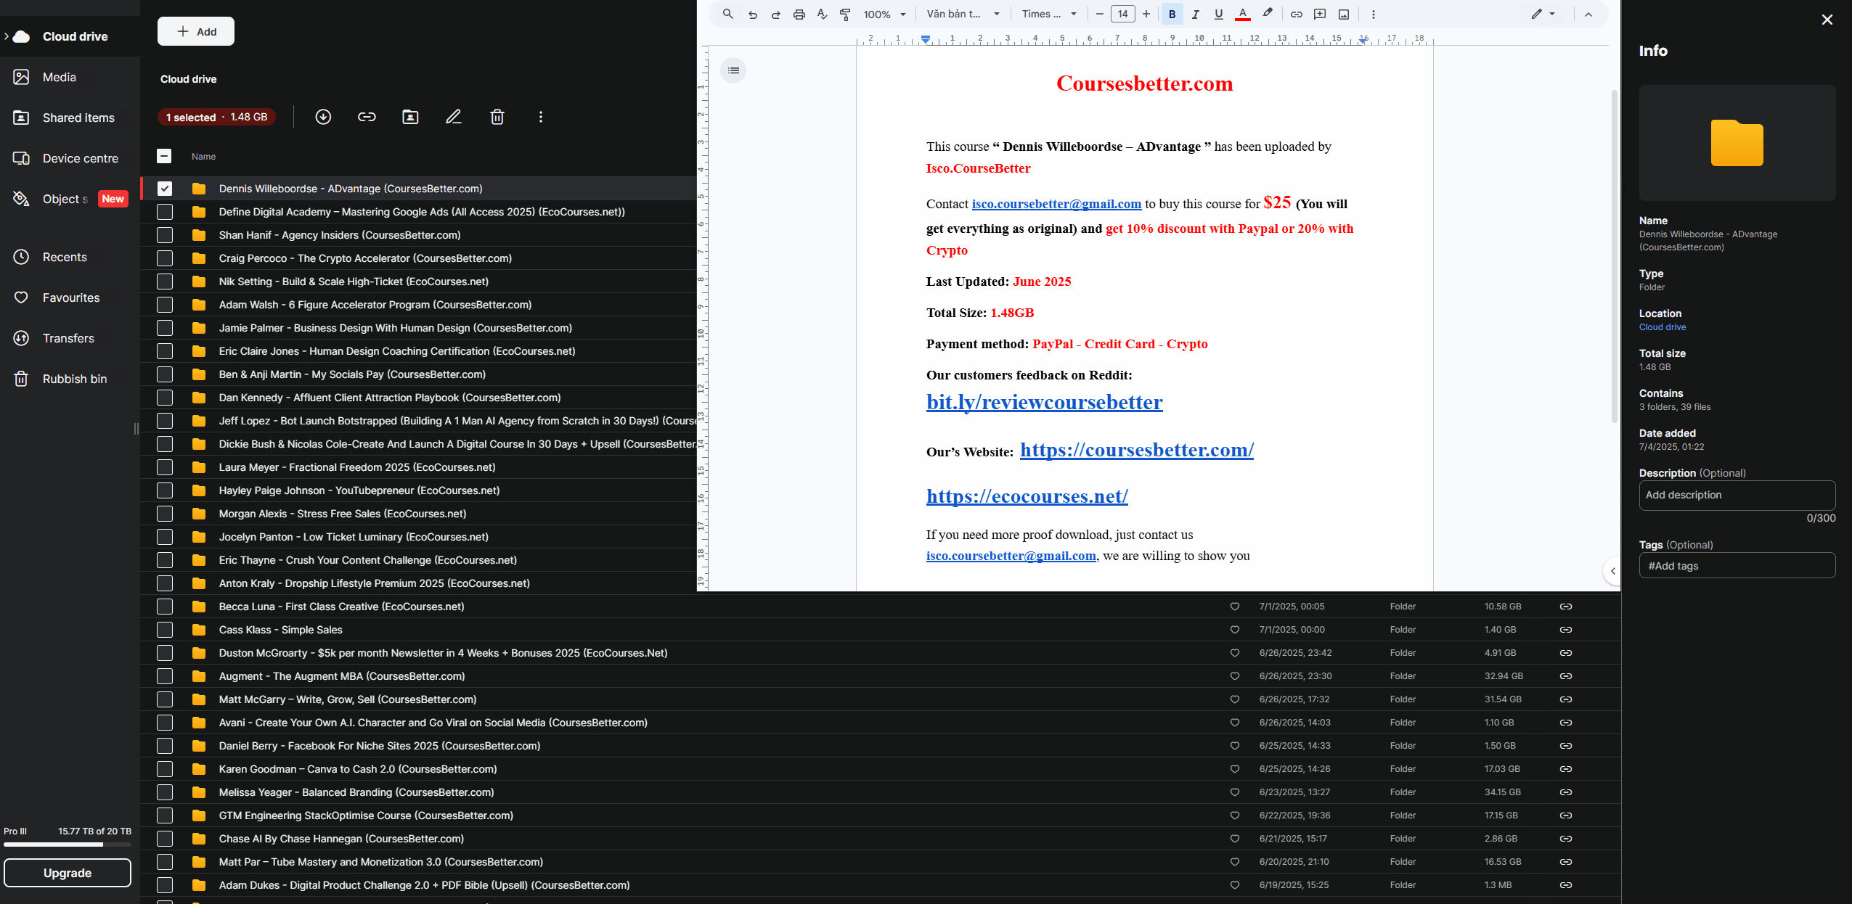The height and width of the screenshot is (904, 1852).
Task: Open Shared items in sidebar
Action: click(x=78, y=118)
